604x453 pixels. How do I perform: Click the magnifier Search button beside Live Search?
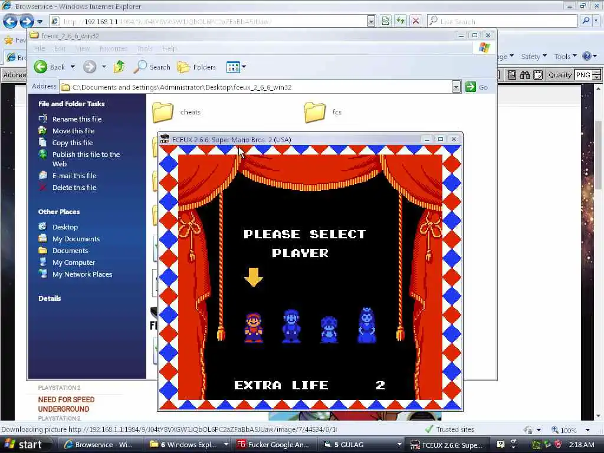[x=586, y=21]
